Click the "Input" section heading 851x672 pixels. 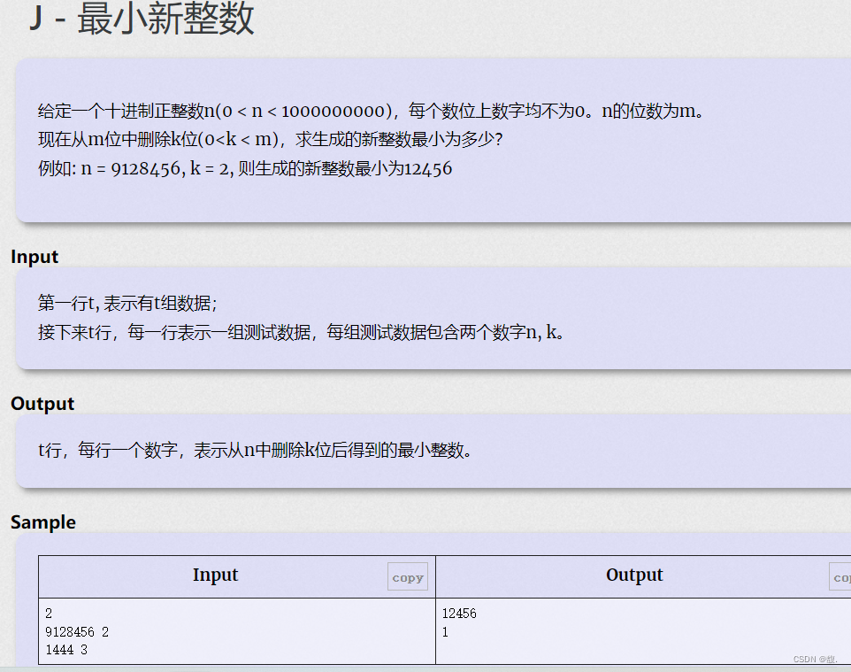(x=33, y=256)
